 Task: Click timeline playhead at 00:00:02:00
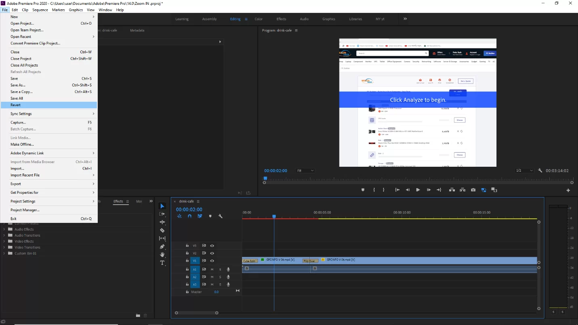point(274,216)
